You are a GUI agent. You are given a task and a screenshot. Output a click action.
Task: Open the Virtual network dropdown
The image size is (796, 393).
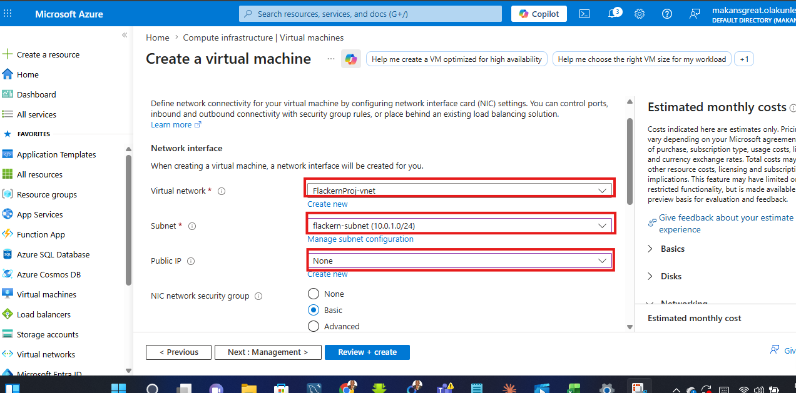pyautogui.click(x=460, y=190)
